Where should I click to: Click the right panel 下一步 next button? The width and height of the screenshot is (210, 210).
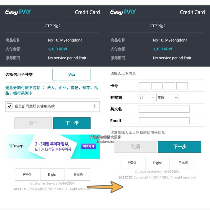180,147
